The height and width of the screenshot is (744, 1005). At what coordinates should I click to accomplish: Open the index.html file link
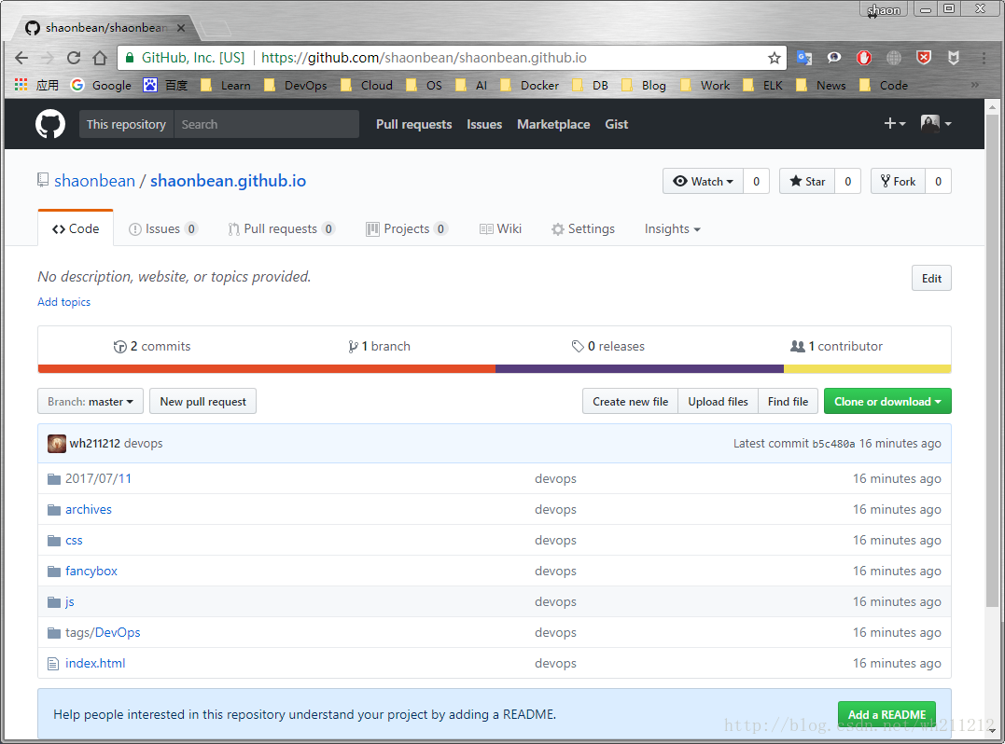(x=93, y=663)
